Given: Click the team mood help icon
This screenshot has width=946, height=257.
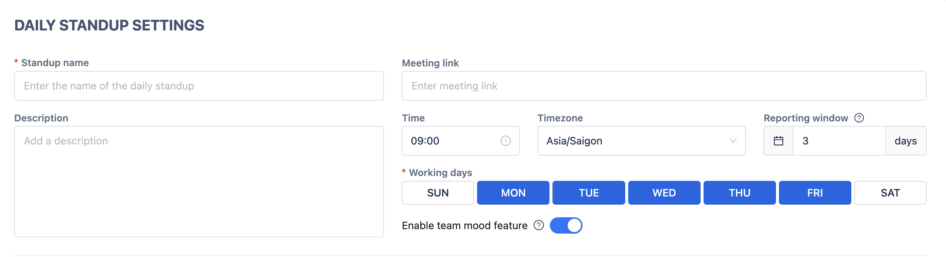Looking at the screenshot, I should [x=538, y=225].
